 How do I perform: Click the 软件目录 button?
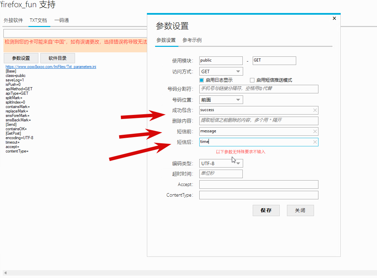tap(58, 58)
